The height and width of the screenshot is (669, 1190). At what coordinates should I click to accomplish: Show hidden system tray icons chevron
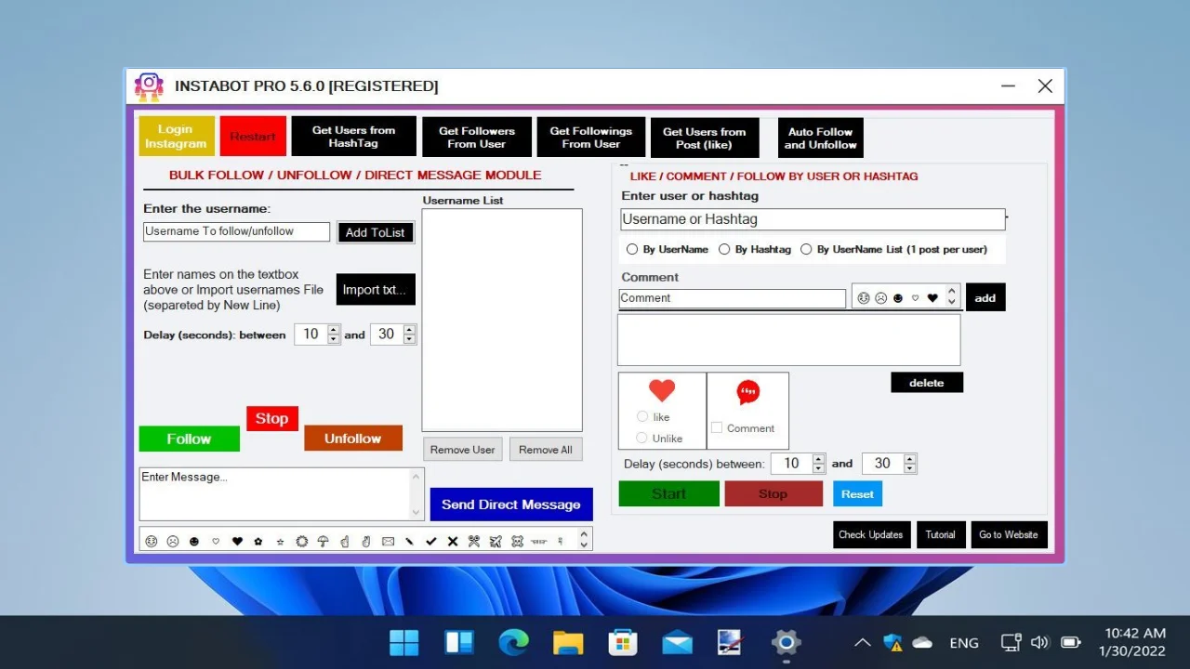click(x=863, y=642)
